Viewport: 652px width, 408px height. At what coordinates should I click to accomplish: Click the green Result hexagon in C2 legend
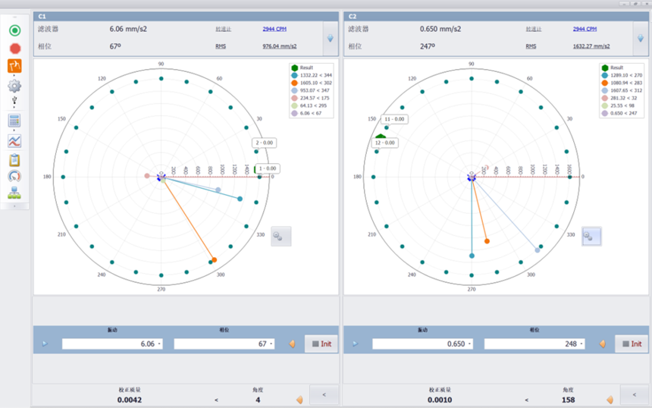[x=604, y=67]
